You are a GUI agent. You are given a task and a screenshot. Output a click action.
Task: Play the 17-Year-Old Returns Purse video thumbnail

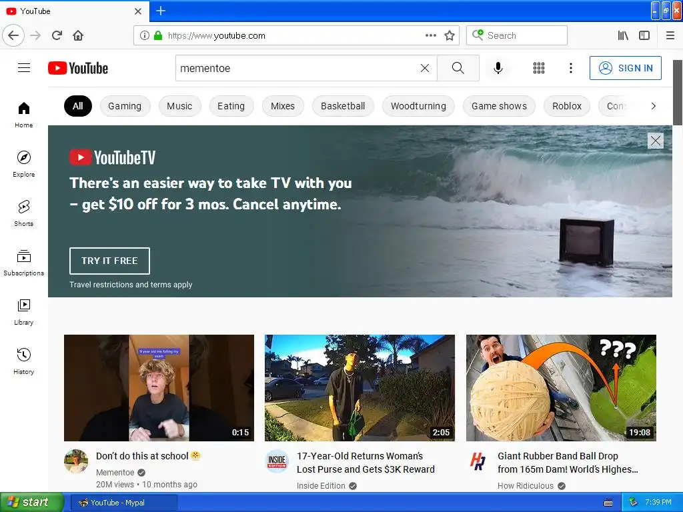point(360,388)
